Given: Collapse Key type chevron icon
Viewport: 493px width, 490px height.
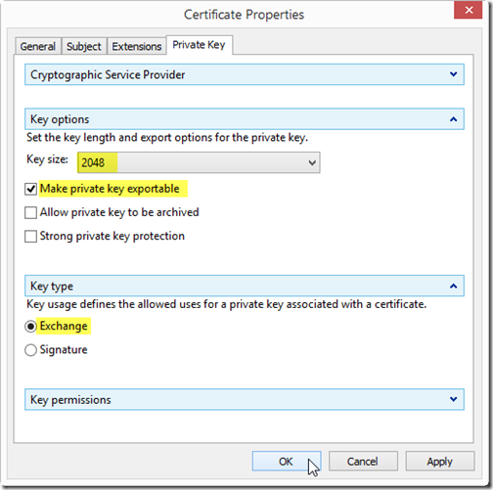Looking at the screenshot, I should click(x=453, y=287).
